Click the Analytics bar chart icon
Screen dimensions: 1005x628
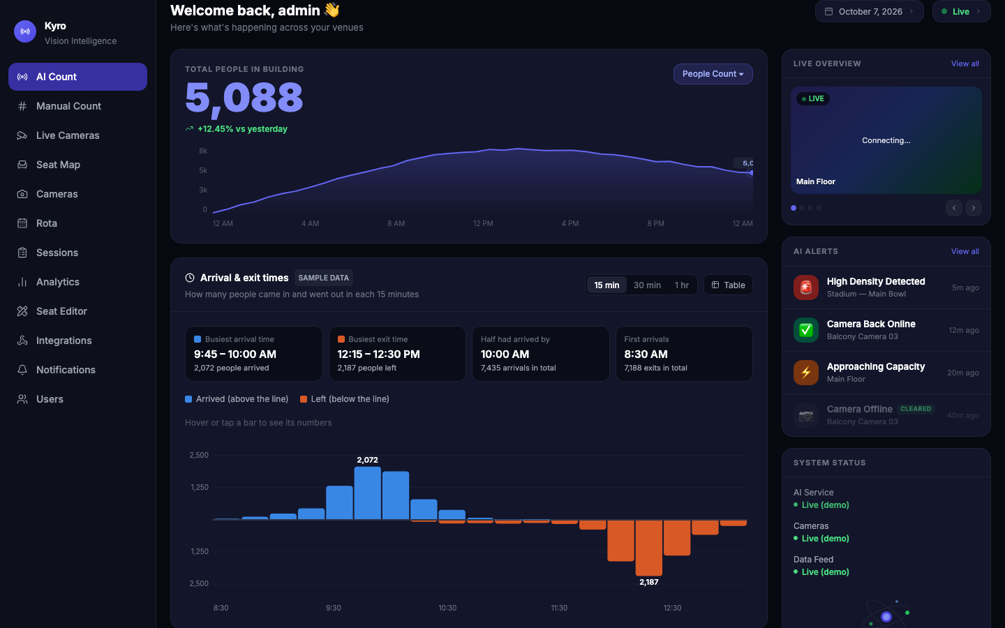(x=22, y=282)
